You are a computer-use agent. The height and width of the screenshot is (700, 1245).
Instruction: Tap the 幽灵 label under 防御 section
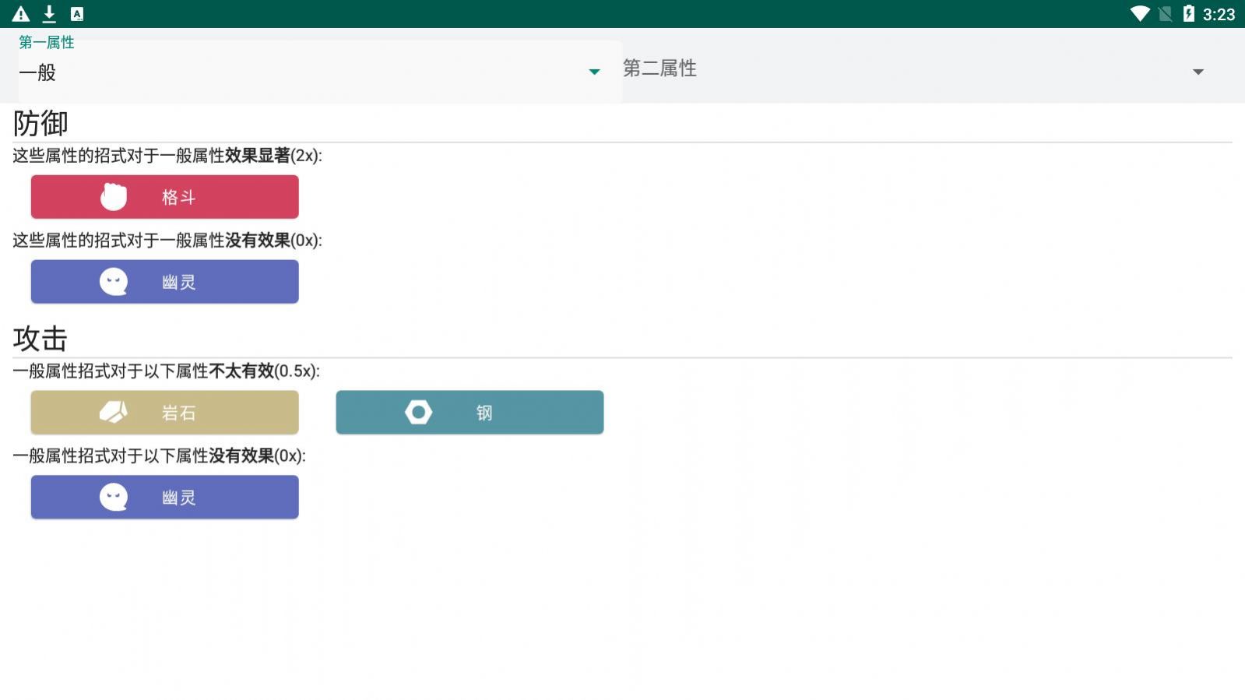pos(178,283)
